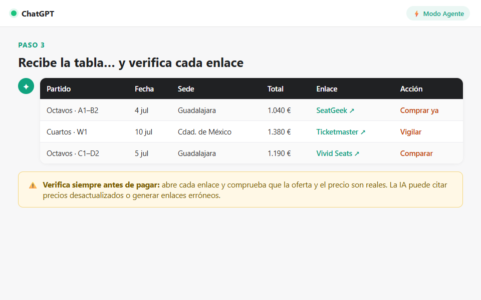Click the Sede column header
This screenshot has width=481, height=300.
point(186,89)
